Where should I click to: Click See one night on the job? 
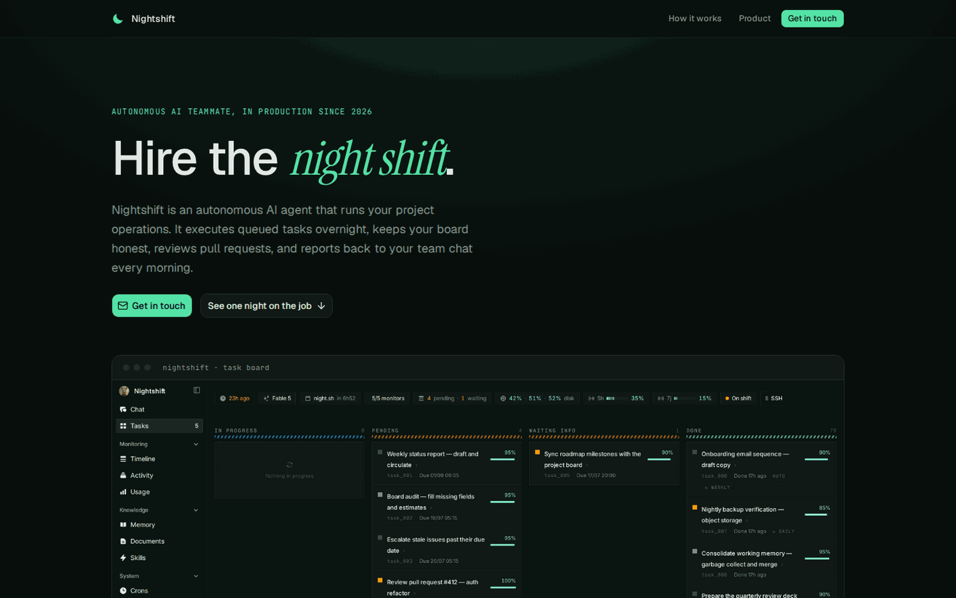pos(266,305)
